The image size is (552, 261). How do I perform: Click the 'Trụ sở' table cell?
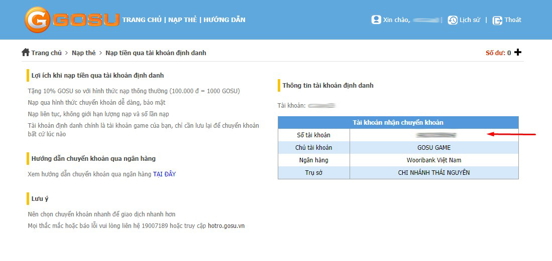point(313,172)
